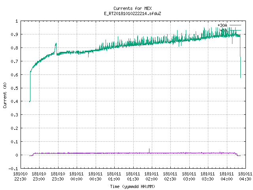The image size is (253, 190).
Task: Click the y-axis tick label 0.4
Action: click(14, 101)
